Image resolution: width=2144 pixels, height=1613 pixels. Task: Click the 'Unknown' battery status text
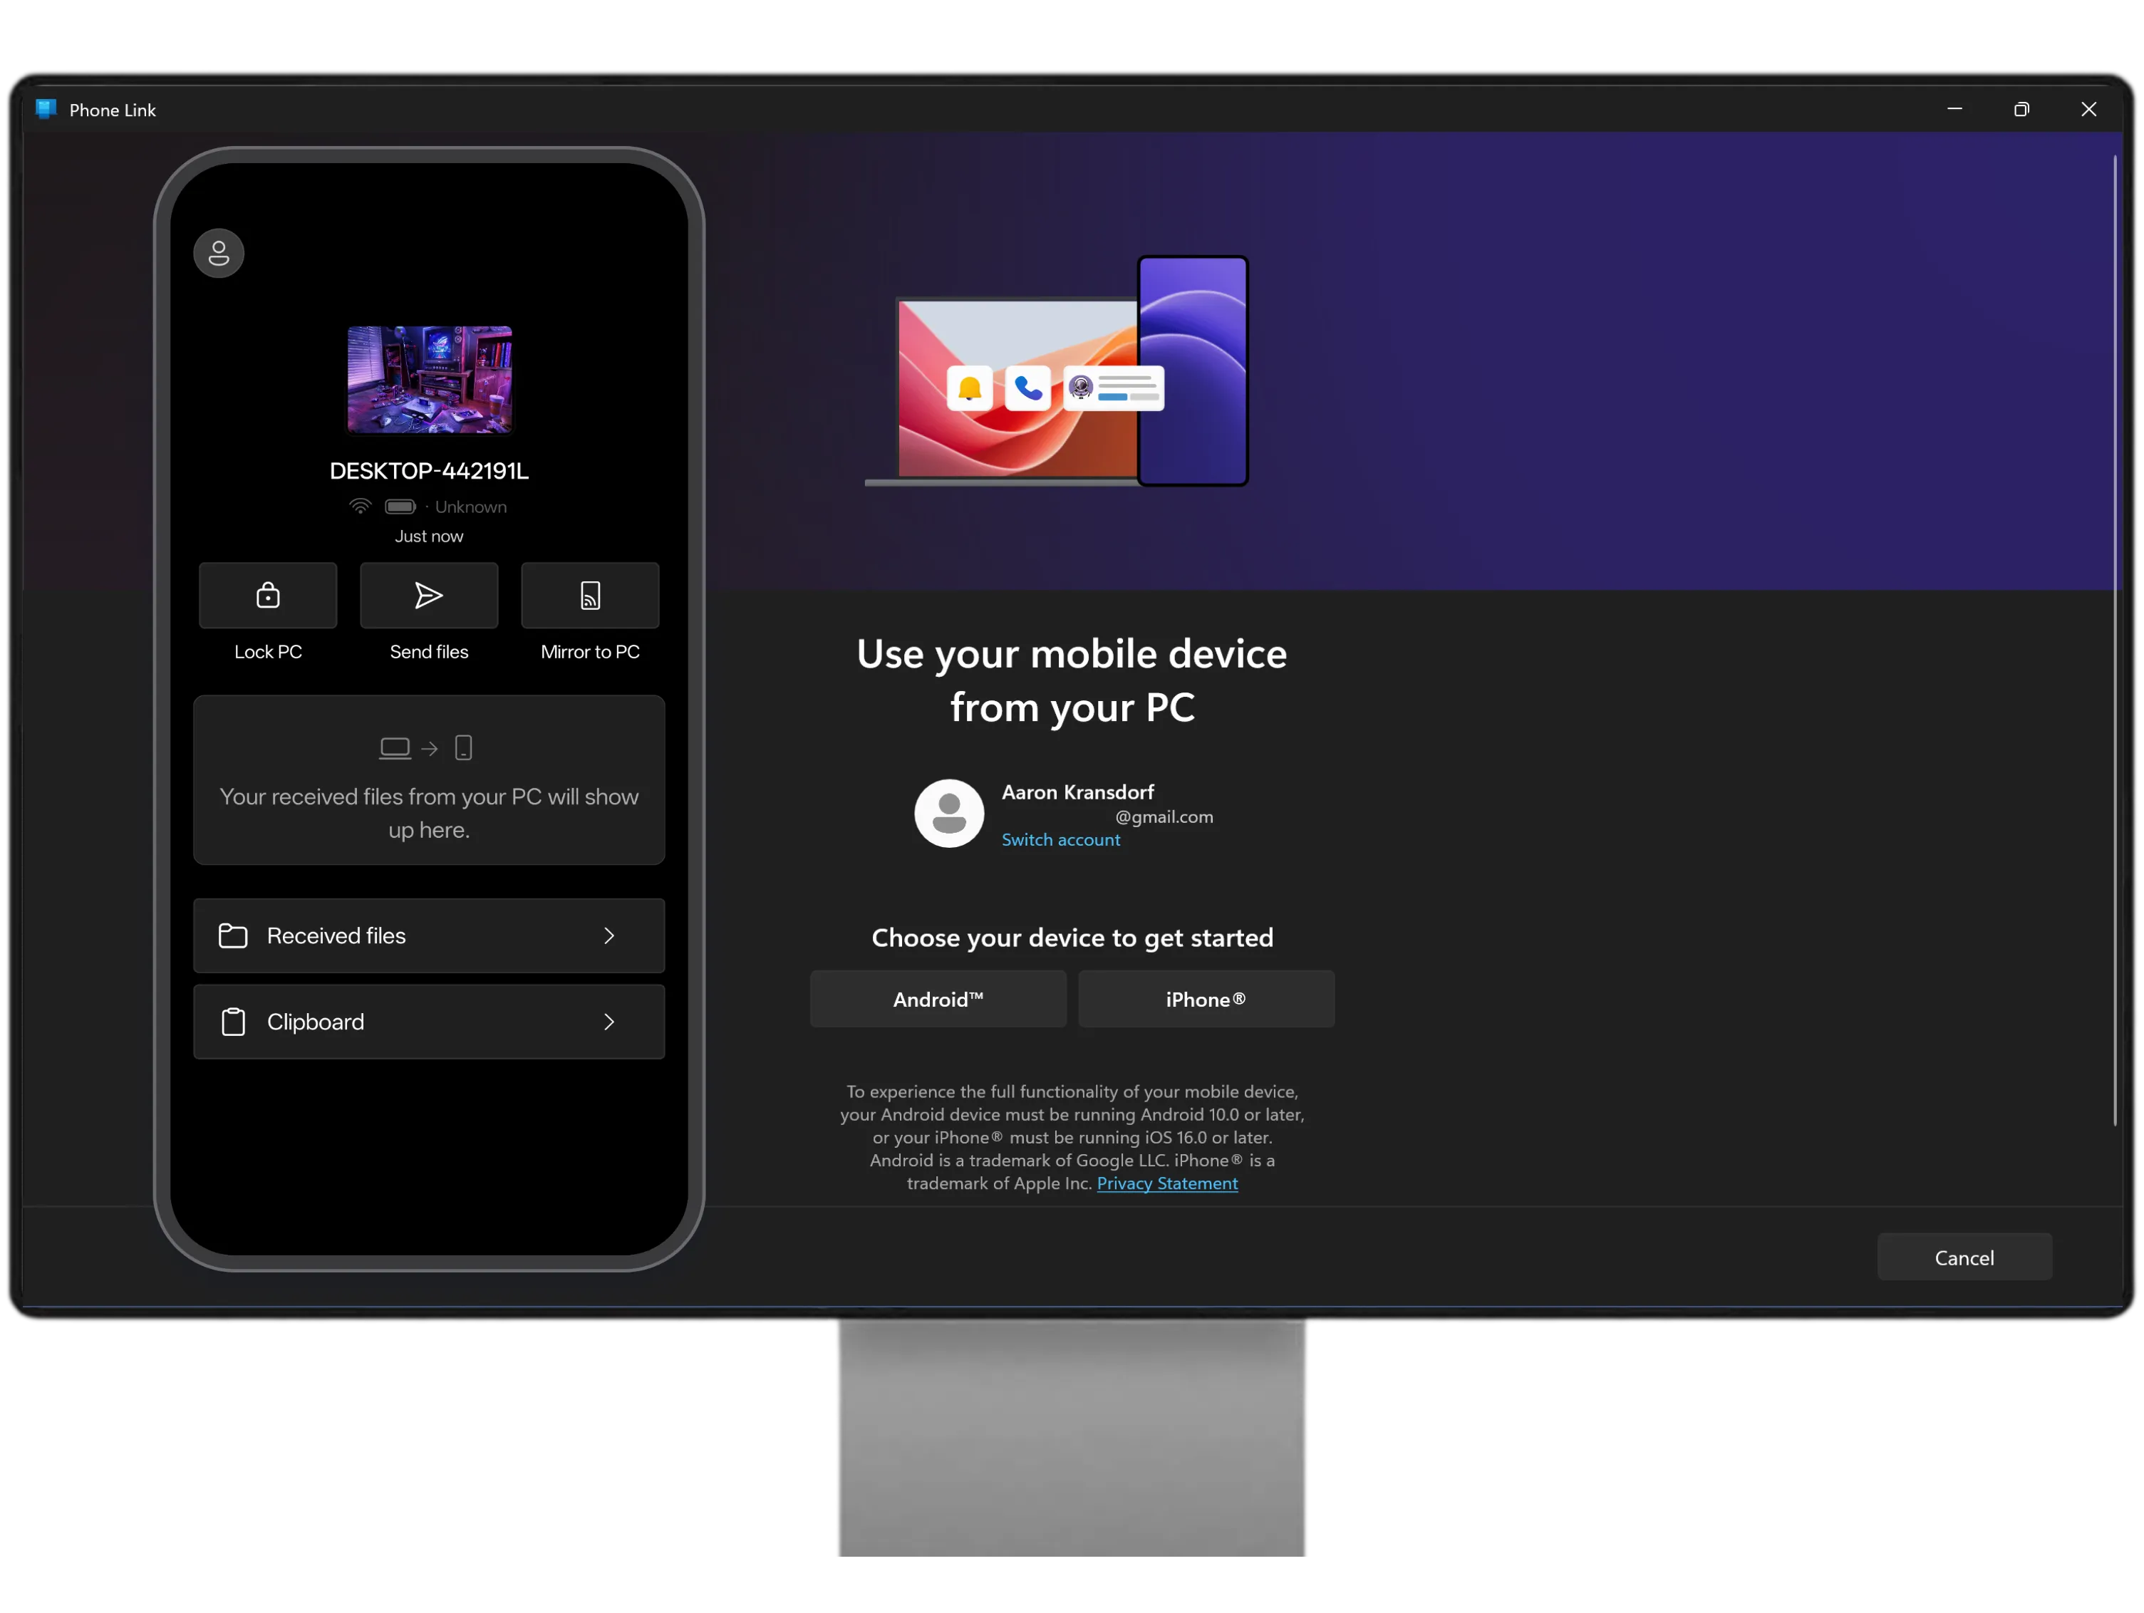tap(471, 507)
